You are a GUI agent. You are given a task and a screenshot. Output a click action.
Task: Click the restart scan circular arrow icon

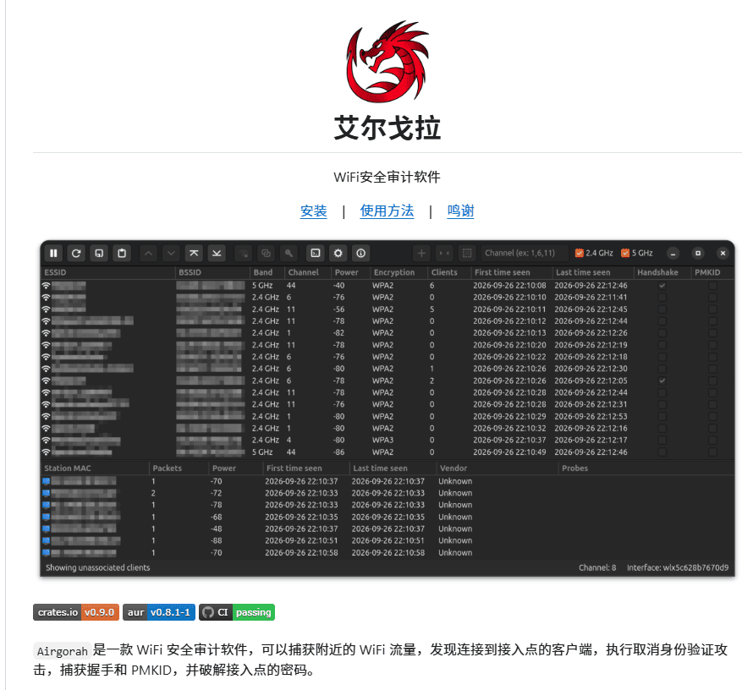(x=76, y=253)
